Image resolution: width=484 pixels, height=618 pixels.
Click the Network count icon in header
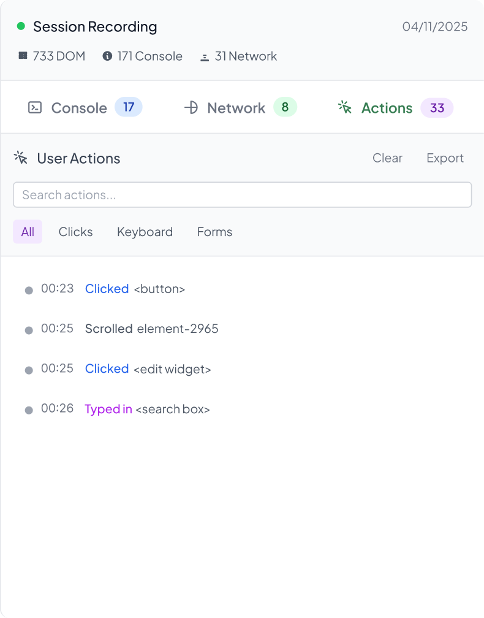[x=205, y=56]
